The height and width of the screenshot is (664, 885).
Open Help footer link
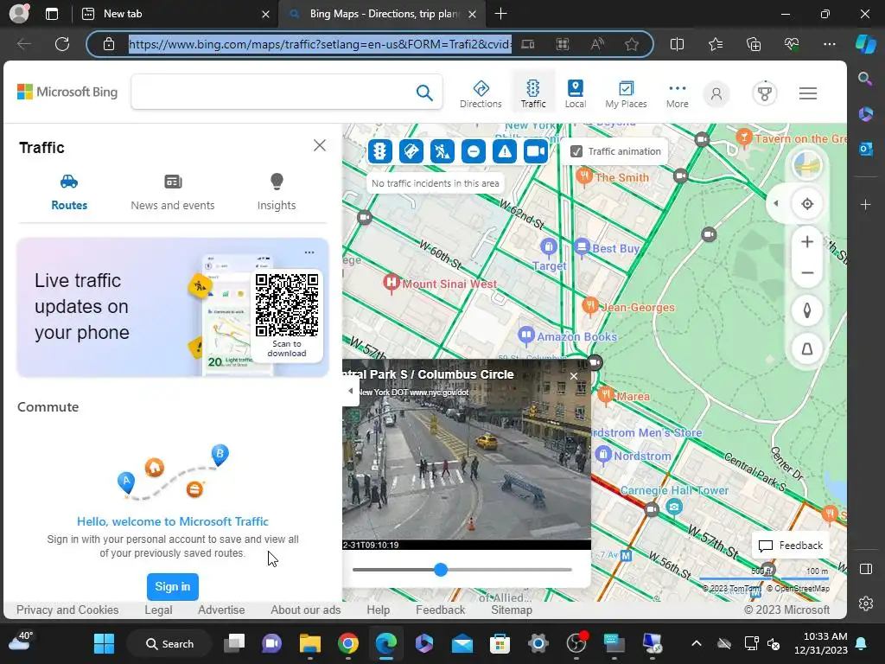pyautogui.click(x=378, y=610)
